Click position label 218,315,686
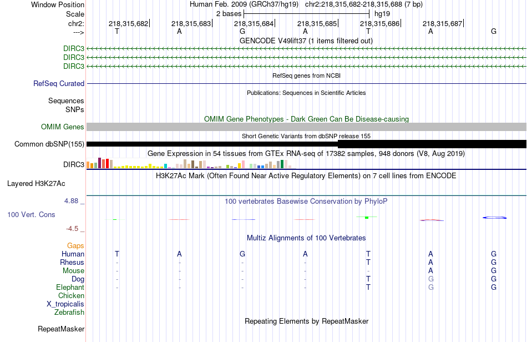Image resolution: width=527 pixels, height=342 pixels. pos(380,23)
